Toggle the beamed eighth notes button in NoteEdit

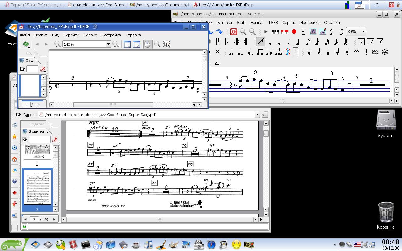pyautogui.click(x=260, y=52)
